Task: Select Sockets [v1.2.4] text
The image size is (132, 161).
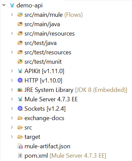Action: [x=45, y=109]
